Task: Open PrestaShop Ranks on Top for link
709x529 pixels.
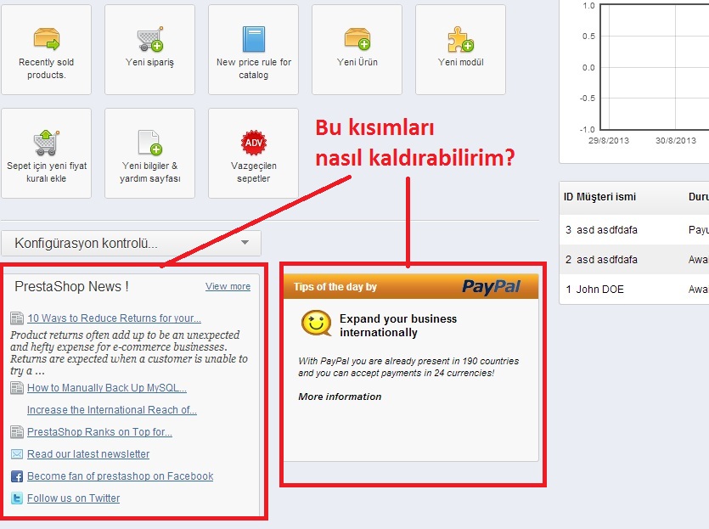Action: coord(99,432)
